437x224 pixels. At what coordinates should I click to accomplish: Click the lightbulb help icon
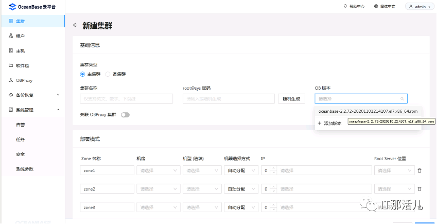(345, 6)
